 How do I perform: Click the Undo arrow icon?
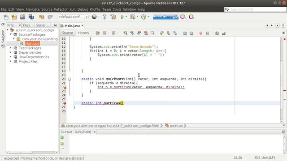(42, 17)
